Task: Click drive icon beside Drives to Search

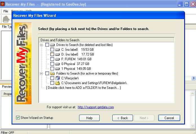Action: 52,45
